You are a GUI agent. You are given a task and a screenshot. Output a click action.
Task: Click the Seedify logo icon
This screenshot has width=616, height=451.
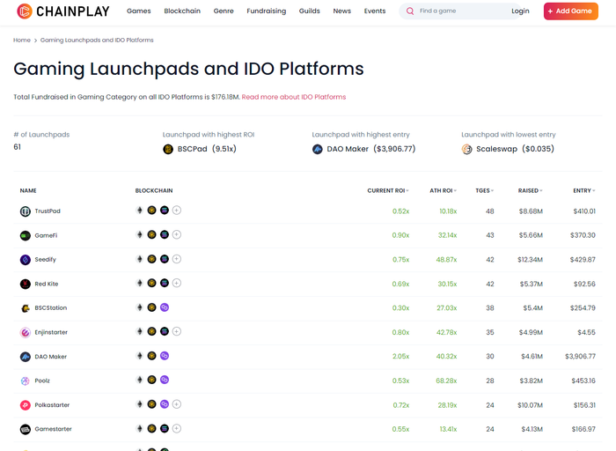click(26, 260)
